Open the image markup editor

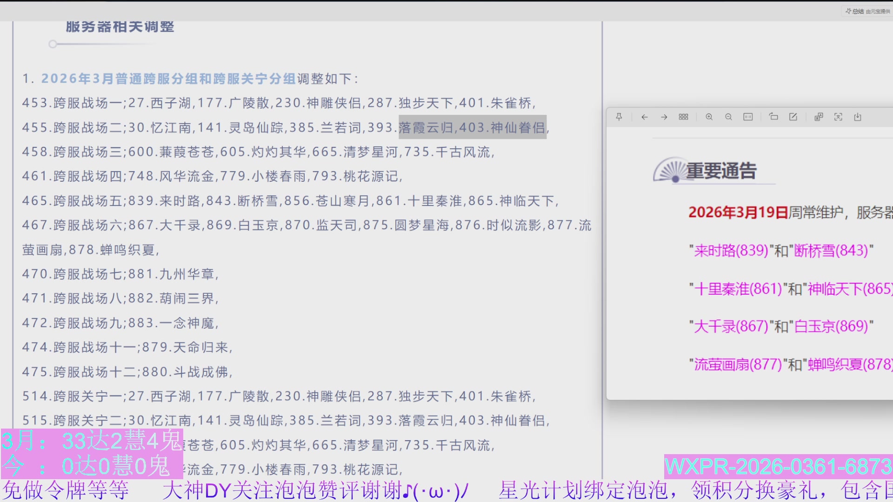[793, 117]
